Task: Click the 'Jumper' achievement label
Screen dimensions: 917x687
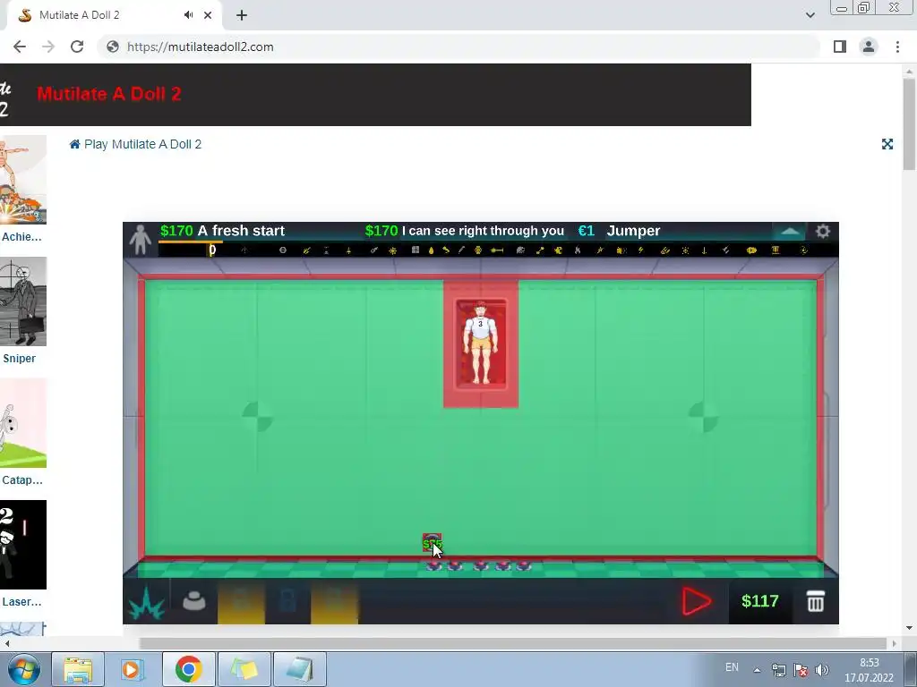Action: point(633,231)
